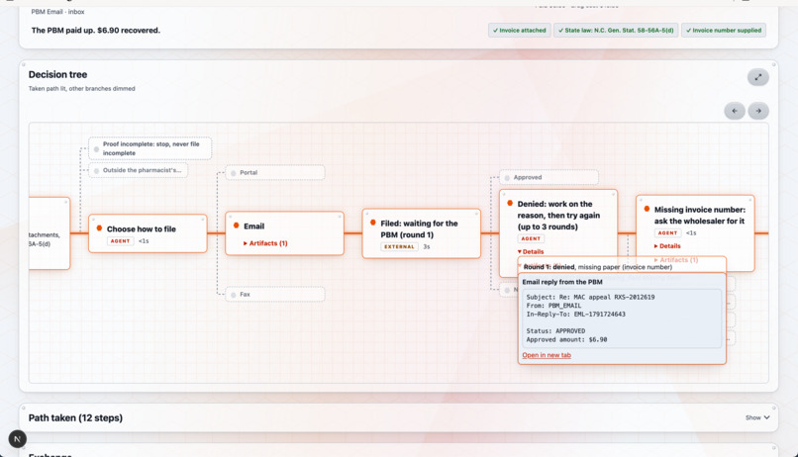This screenshot has width=798, height=457.
Task: Click the Denied: work on the reason node title
Action: 558,215
